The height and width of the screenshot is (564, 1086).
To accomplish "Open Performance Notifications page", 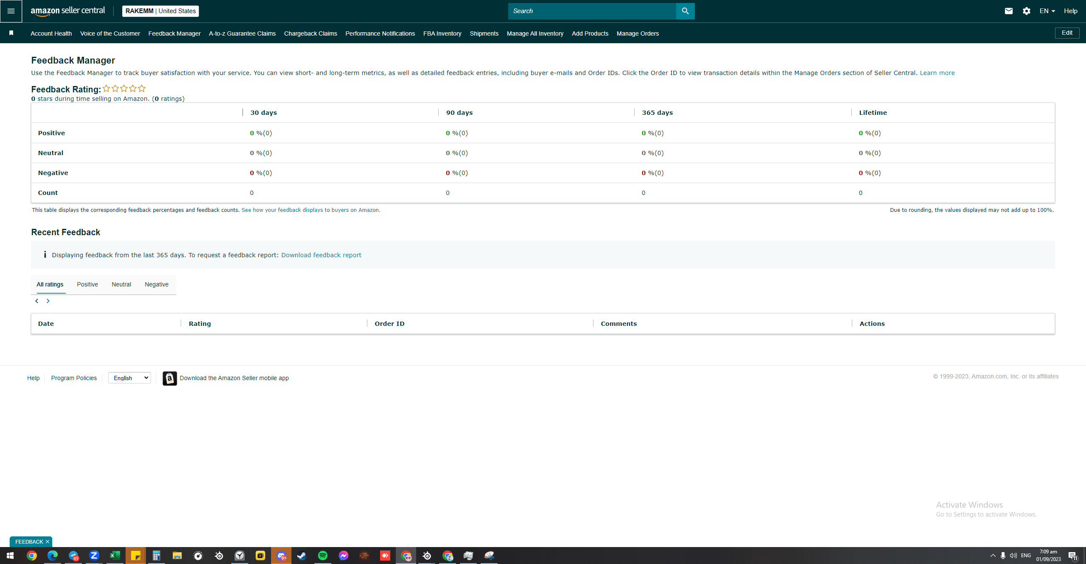I will coord(380,33).
